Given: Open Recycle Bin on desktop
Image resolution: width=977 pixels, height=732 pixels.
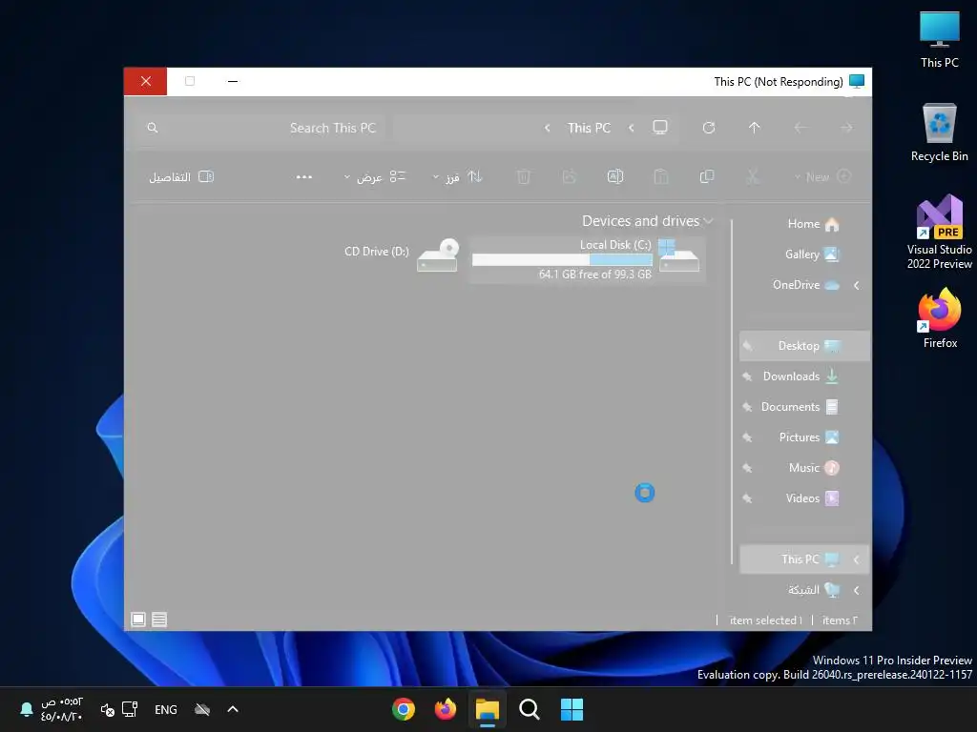Looking at the screenshot, I should click(940, 132).
